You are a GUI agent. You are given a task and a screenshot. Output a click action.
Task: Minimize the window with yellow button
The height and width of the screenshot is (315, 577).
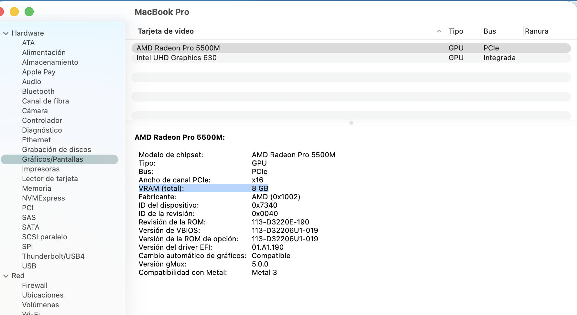[14, 12]
